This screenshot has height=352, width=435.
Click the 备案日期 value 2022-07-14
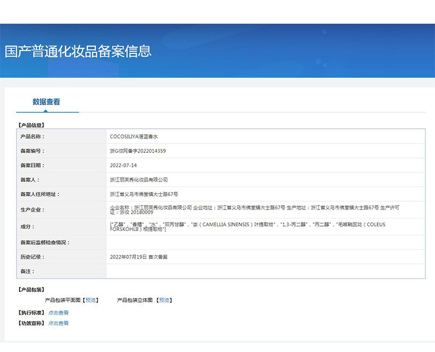pyautogui.click(x=123, y=166)
